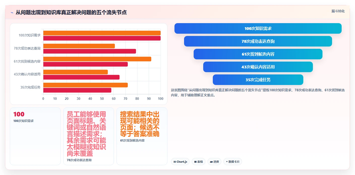355x175 pixels.
Task: Click the y-axis label 100次知识需求
Action: point(29,35)
